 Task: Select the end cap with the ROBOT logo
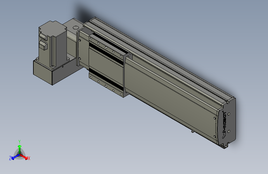tap(227, 123)
